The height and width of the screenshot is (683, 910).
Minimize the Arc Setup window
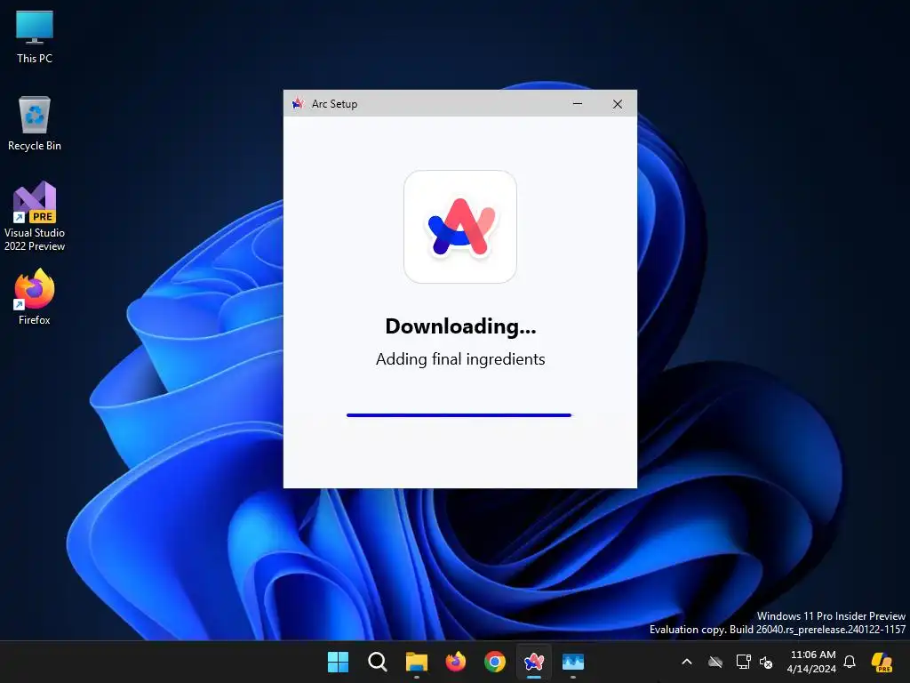(578, 103)
